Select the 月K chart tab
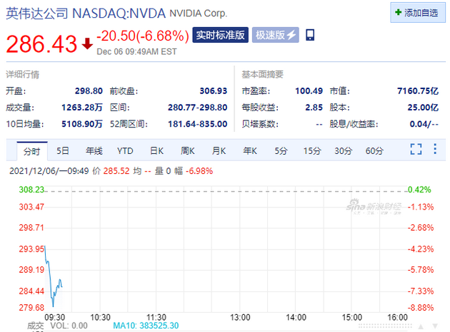Screen dimensions: 450x332 pyautogui.click(x=219, y=150)
